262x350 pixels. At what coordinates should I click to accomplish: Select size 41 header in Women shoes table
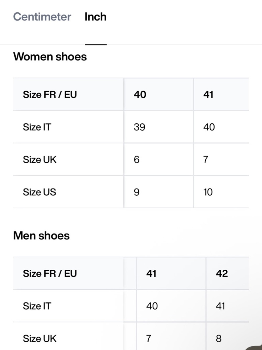pyautogui.click(x=208, y=95)
